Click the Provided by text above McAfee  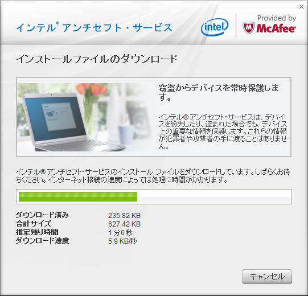(x=277, y=18)
